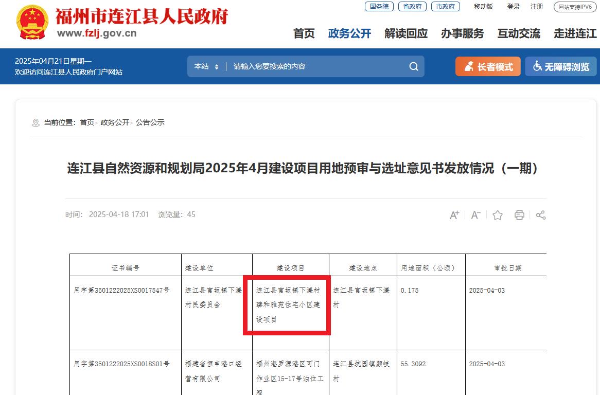Click the 欢迎访问连江县人民政府门户网站 welcome text
600x395 pixels.
(x=68, y=72)
